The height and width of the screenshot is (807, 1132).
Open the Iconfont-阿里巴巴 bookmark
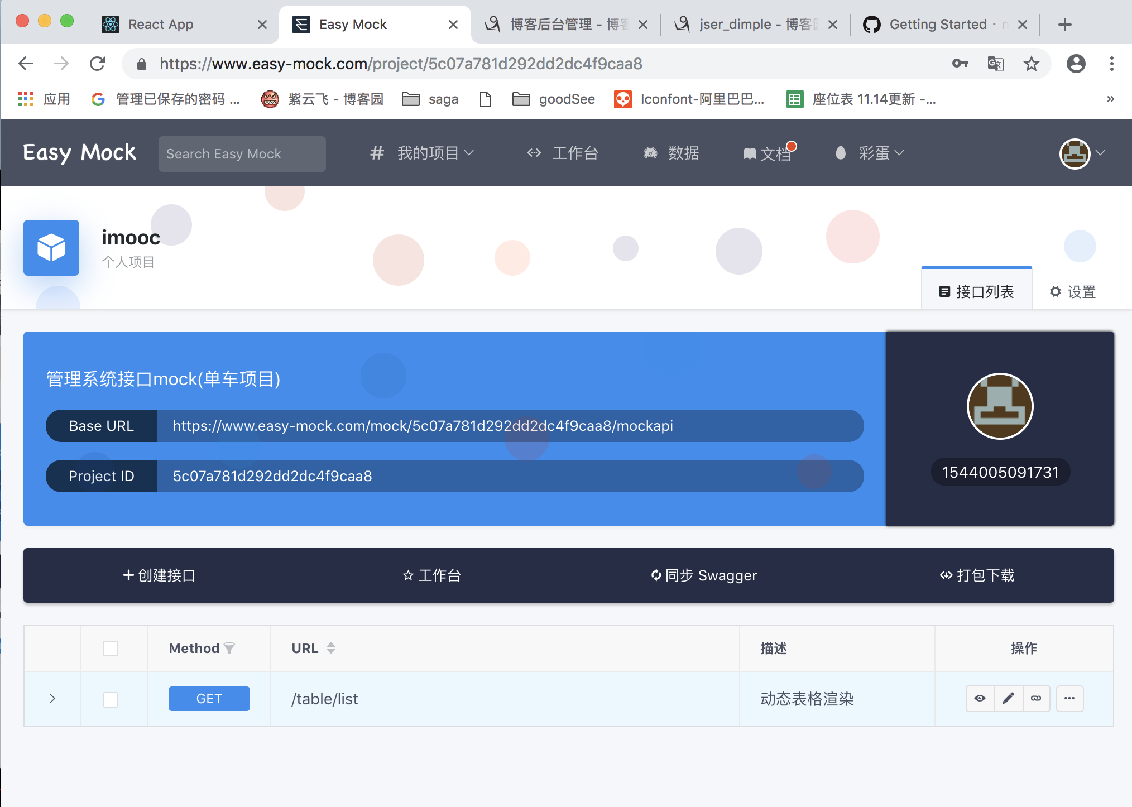tap(690, 99)
